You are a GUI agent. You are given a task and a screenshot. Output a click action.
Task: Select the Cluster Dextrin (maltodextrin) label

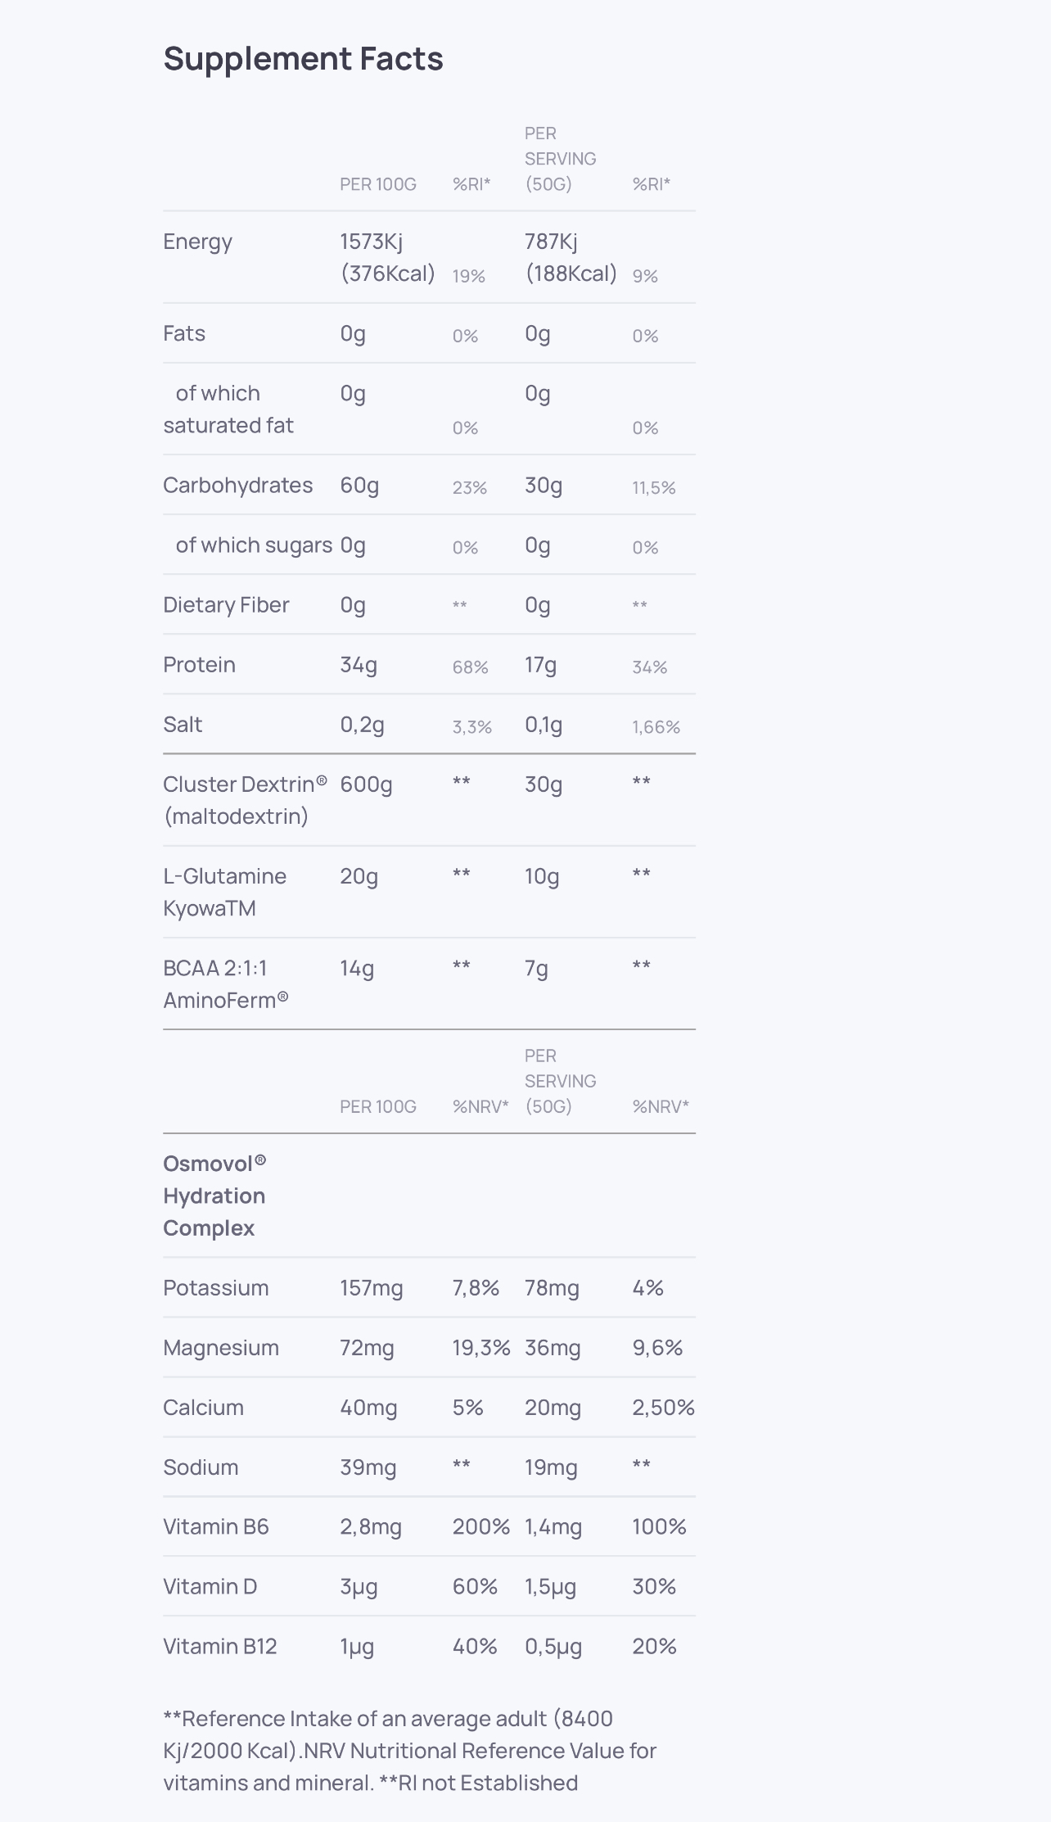pyautogui.click(x=245, y=800)
